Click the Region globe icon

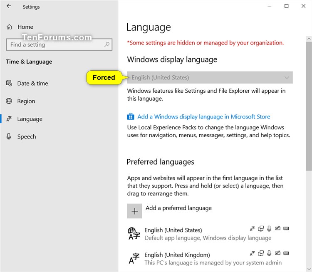coord(9,101)
